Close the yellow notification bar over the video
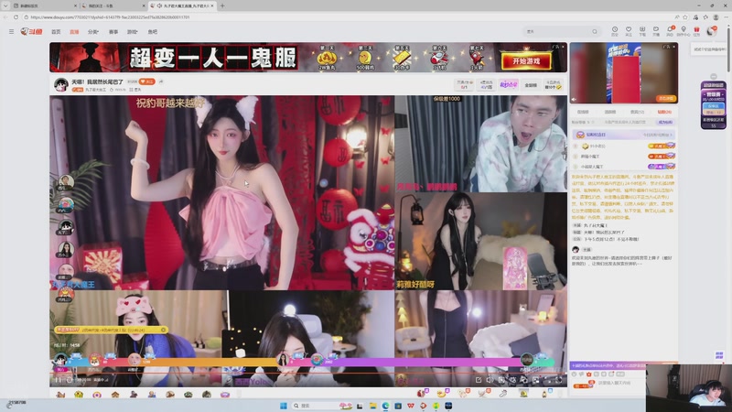Screen dimensions: 732x412 click(164, 330)
